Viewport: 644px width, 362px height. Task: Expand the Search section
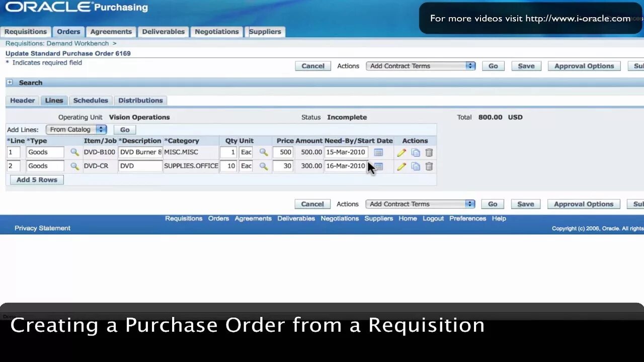click(x=10, y=82)
